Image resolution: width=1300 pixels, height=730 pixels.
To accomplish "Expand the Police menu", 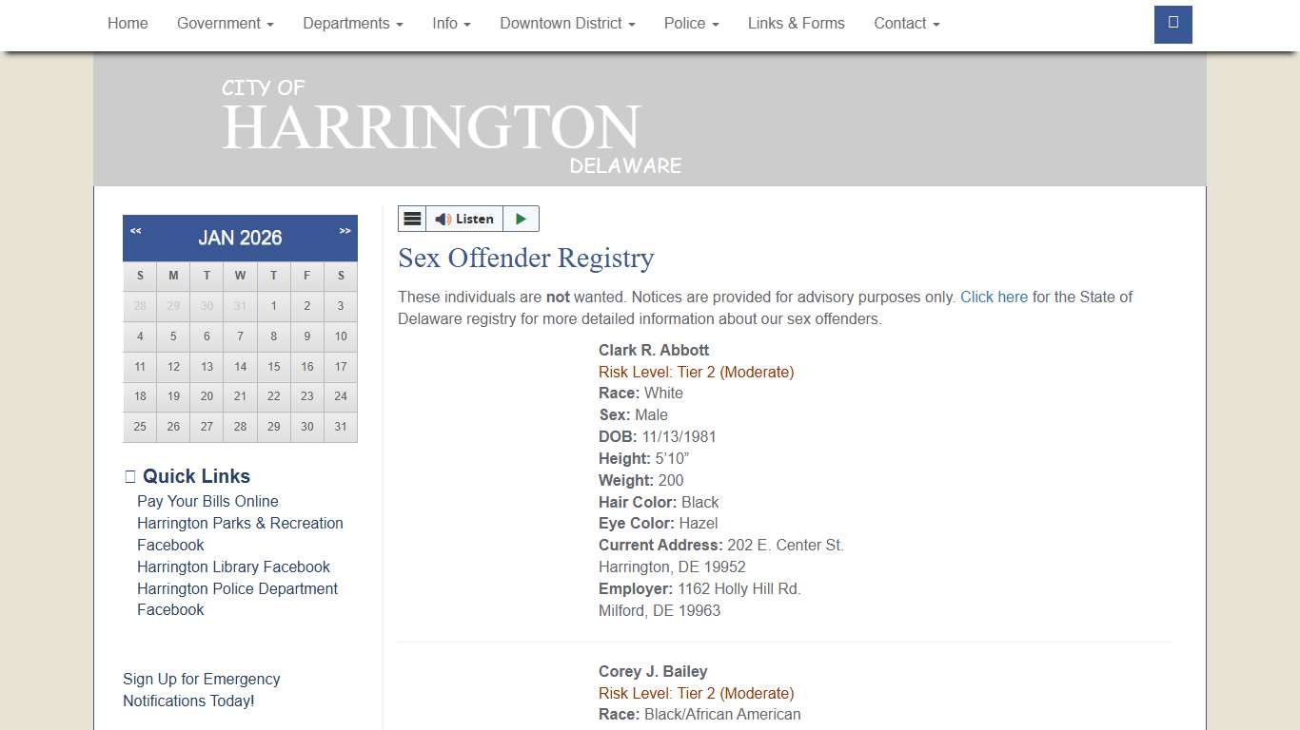I will (x=691, y=23).
